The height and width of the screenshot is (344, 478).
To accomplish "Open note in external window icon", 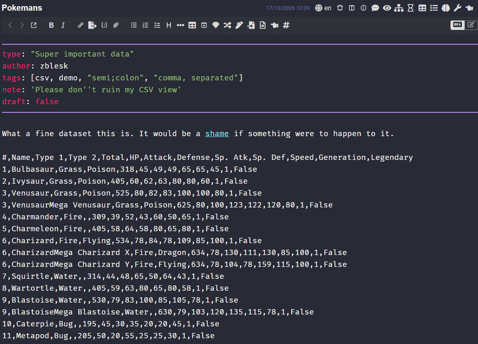I will click(34, 25).
